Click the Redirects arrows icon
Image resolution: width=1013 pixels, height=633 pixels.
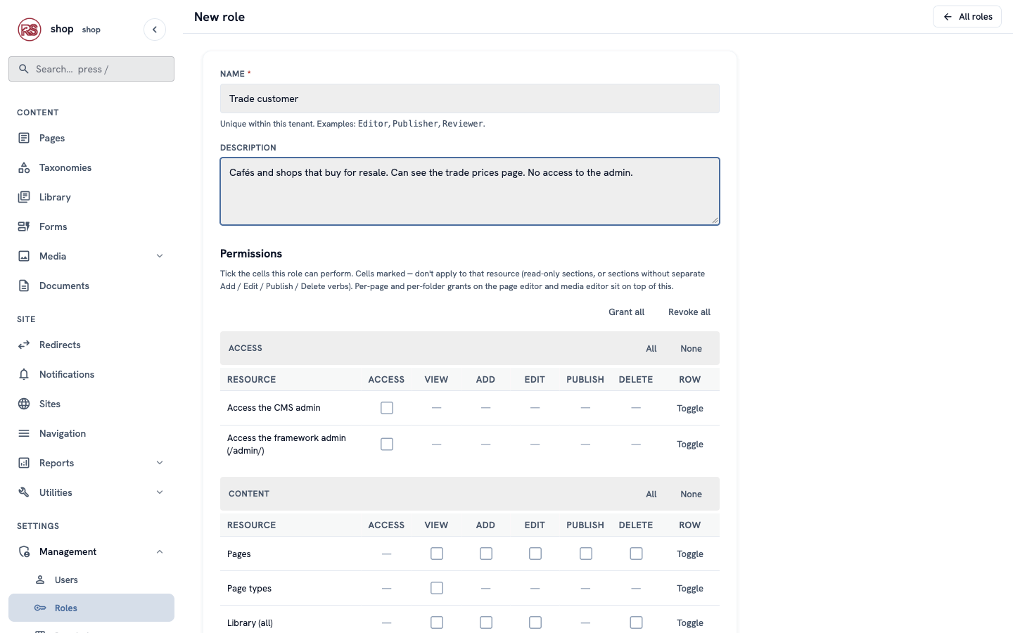[x=24, y=345]
